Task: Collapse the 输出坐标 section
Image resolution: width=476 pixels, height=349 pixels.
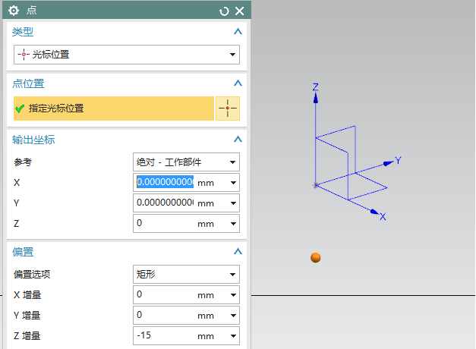Action: tap(238, 140)
